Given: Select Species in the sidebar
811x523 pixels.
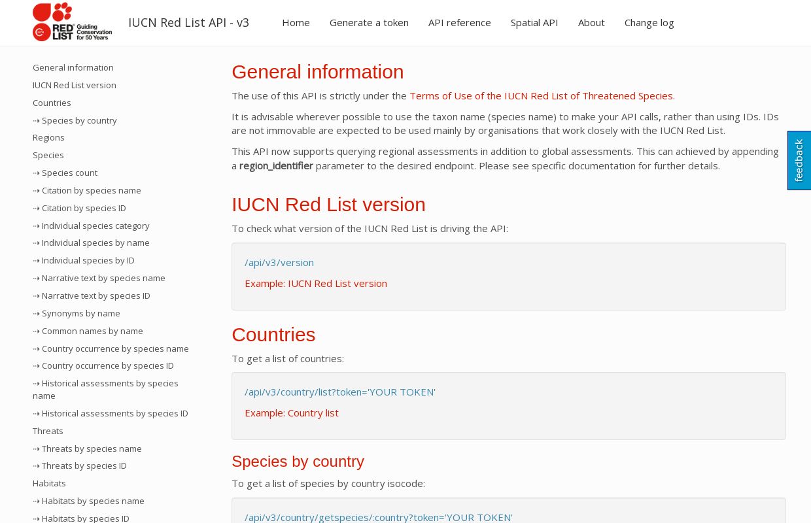Looking at the screenshot, I should point(48,155).
